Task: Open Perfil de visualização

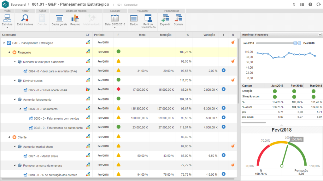Action: (x=148, y=19)
